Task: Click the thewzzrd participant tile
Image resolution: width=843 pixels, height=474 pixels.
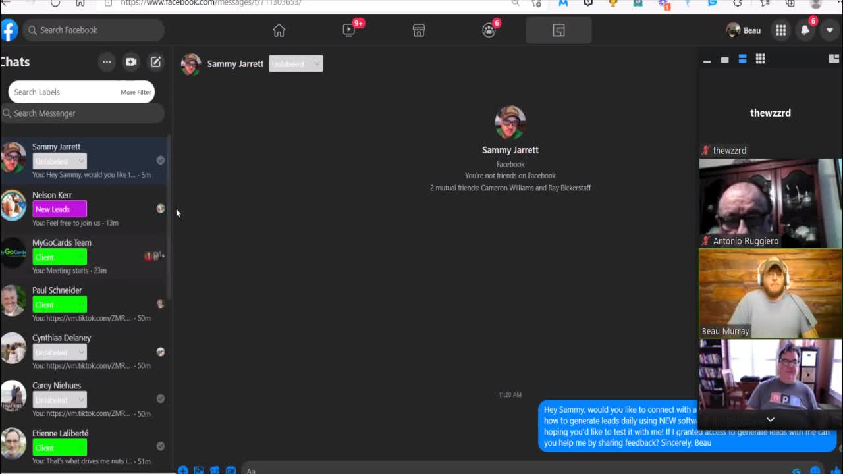Action: coord(771,113)
